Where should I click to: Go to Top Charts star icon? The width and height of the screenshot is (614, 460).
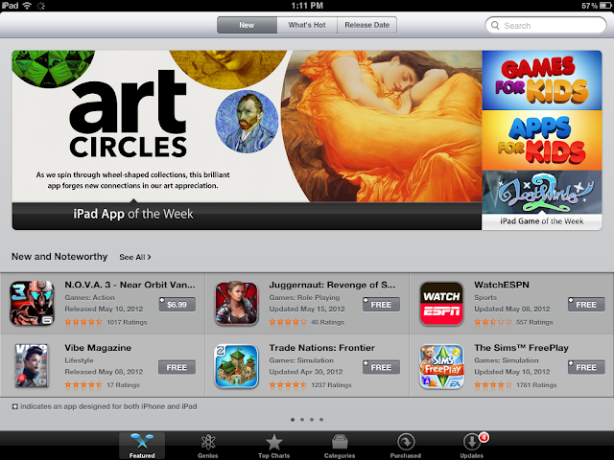pos(273,442)
